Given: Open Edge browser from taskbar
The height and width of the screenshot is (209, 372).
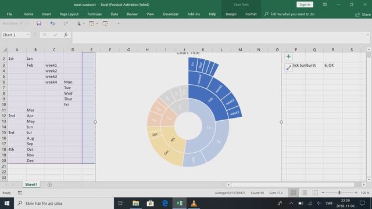Looking at the screenshot, I should [165, 203].
